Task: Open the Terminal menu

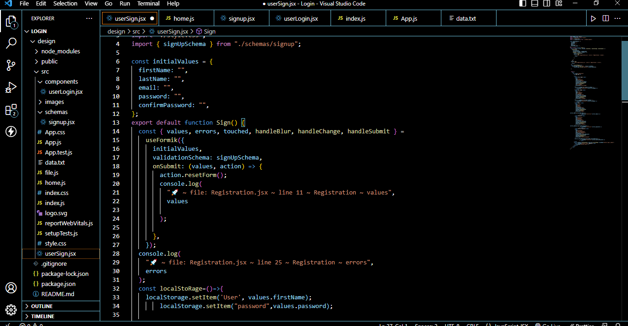Action: click(148, 4)
